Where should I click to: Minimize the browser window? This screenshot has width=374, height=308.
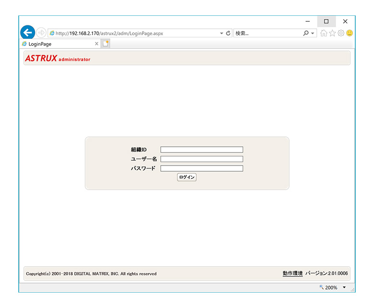[x=308, y=22]
